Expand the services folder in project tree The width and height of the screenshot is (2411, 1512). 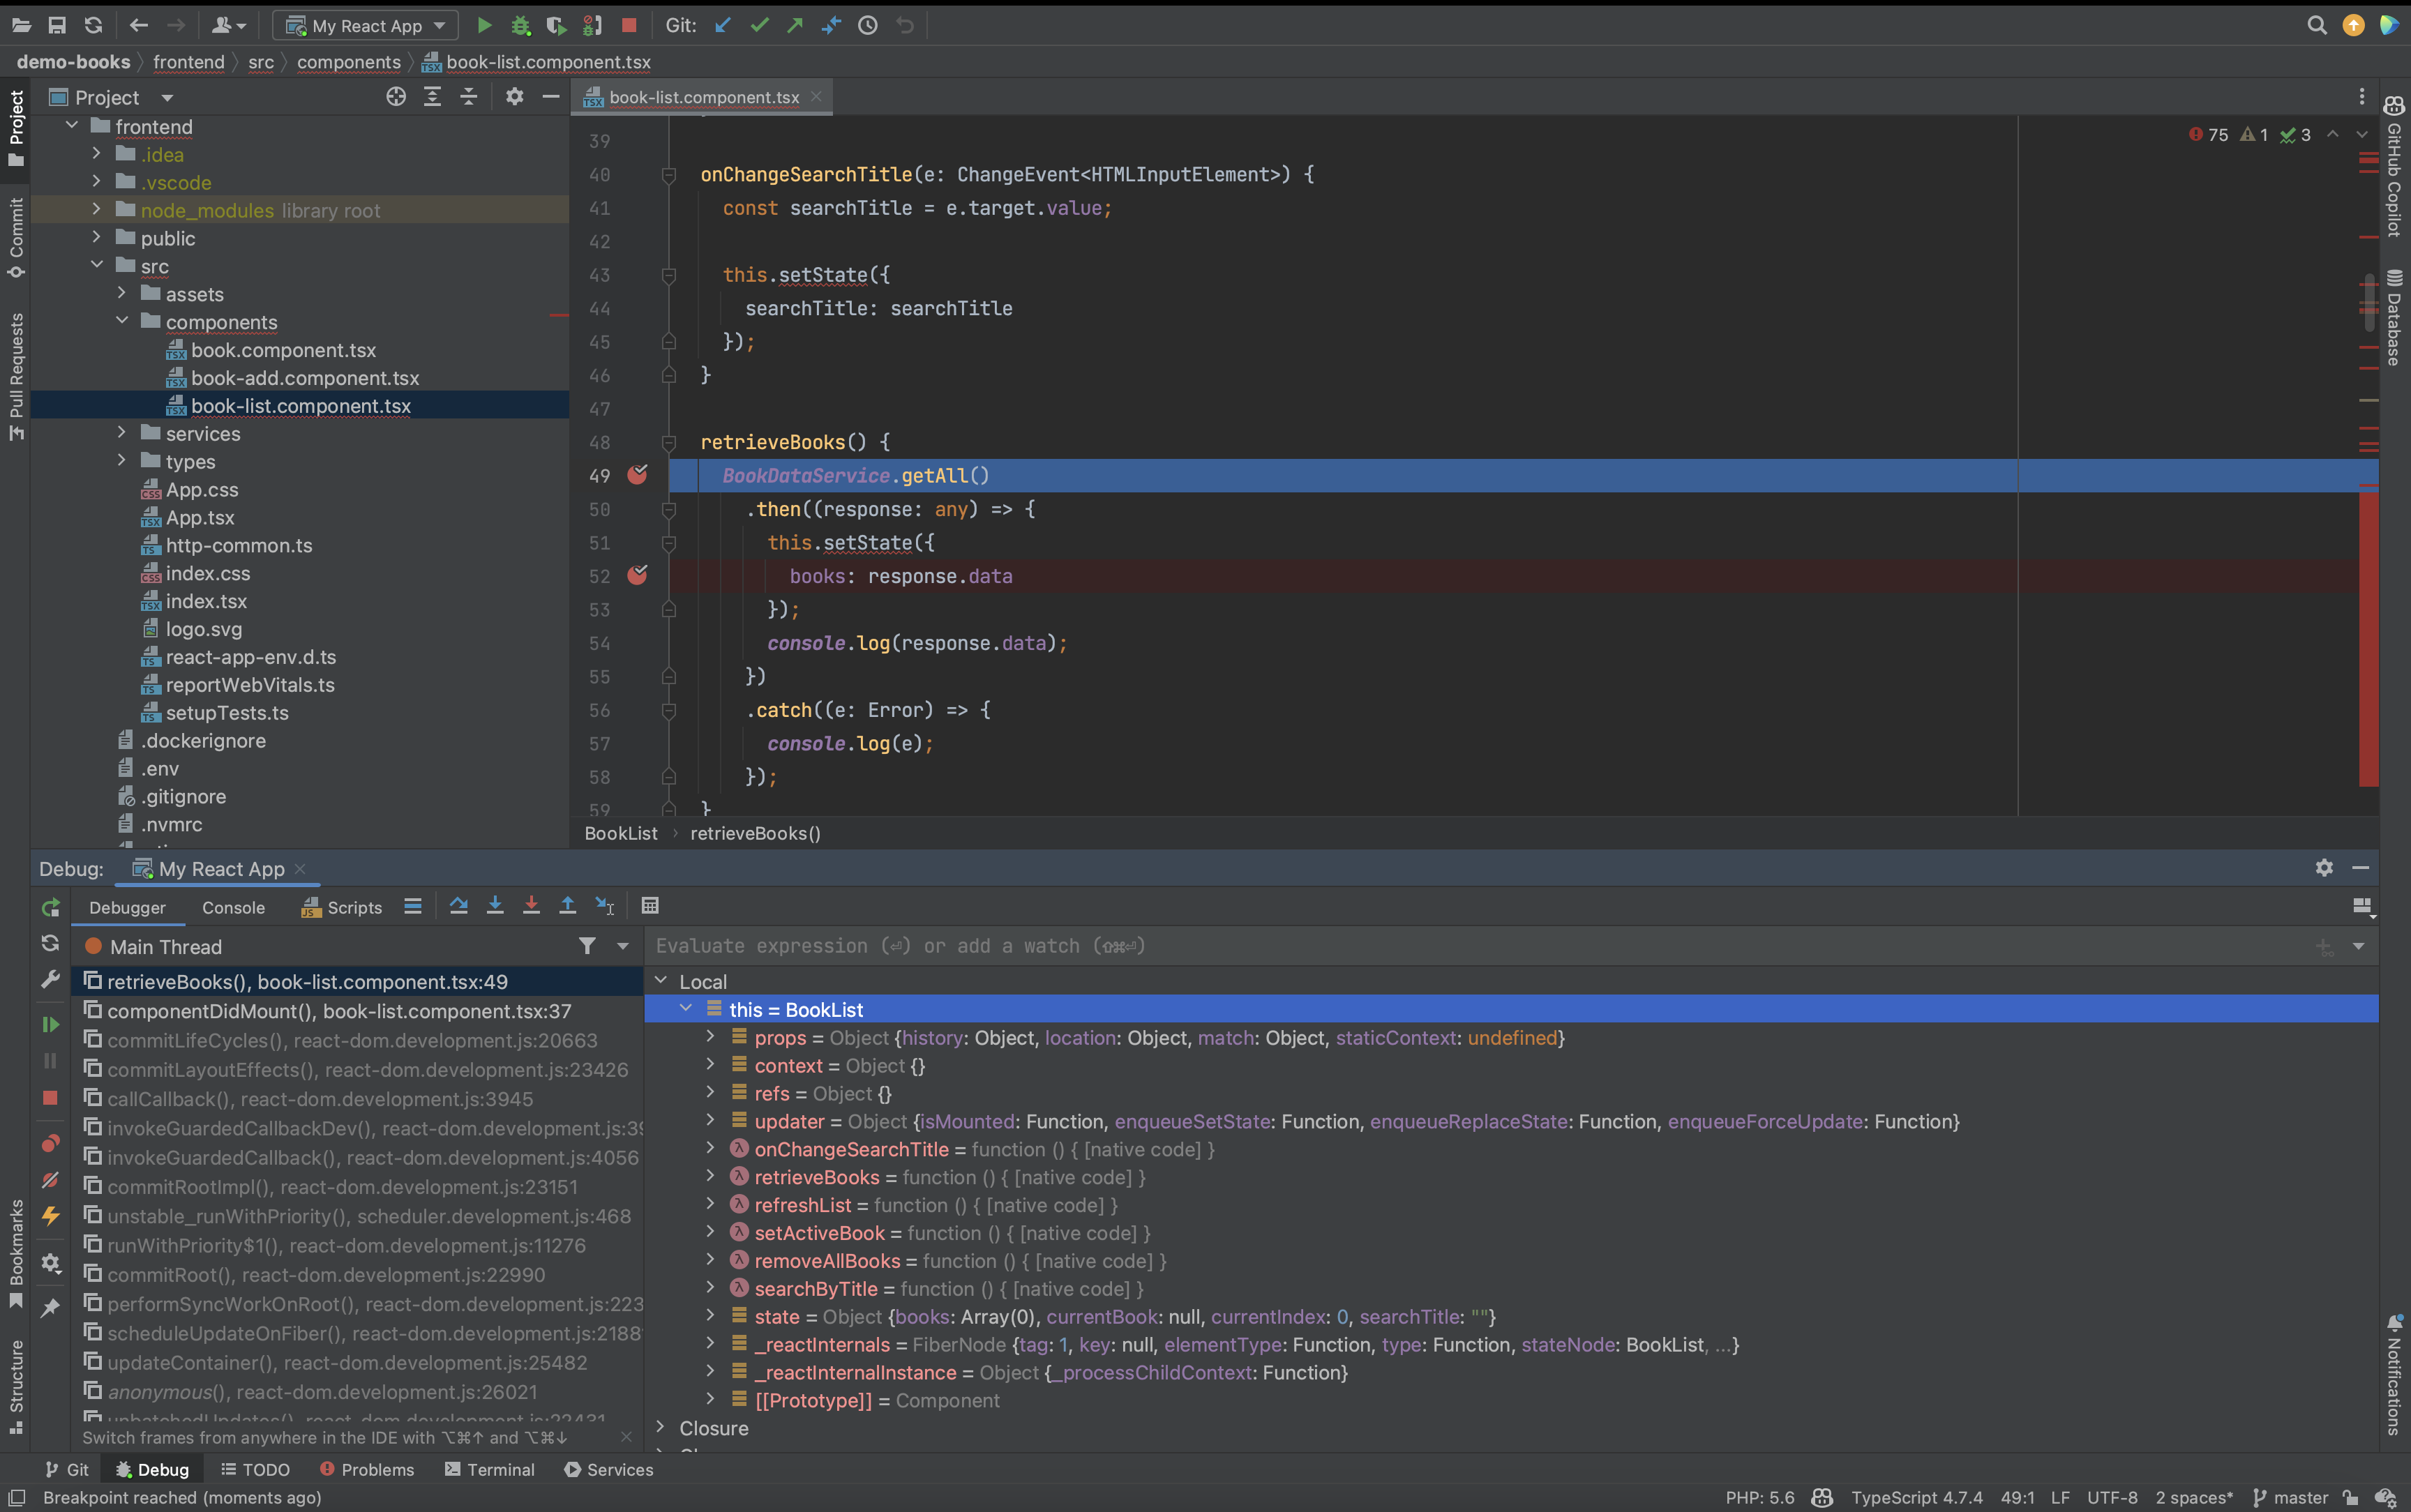(x=122, y=433)
